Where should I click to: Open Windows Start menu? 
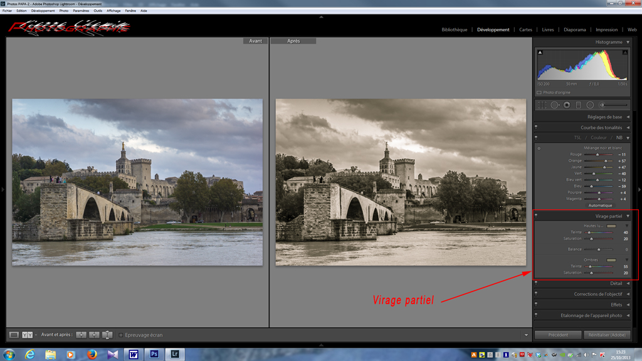pos(9,355)
